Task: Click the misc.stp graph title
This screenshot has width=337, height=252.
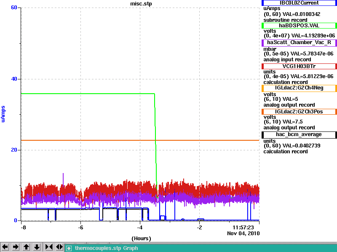Action: coord(141,4)
